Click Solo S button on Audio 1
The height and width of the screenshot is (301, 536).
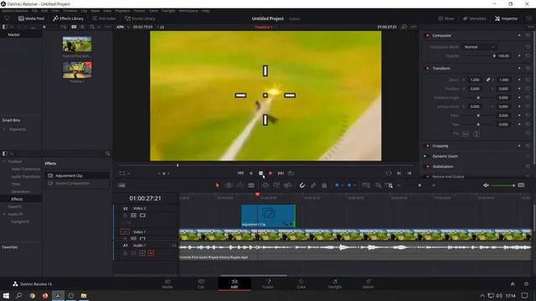point(142,253)
